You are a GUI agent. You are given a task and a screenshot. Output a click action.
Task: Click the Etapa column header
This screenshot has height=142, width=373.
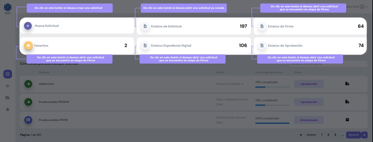pos(297,73)
